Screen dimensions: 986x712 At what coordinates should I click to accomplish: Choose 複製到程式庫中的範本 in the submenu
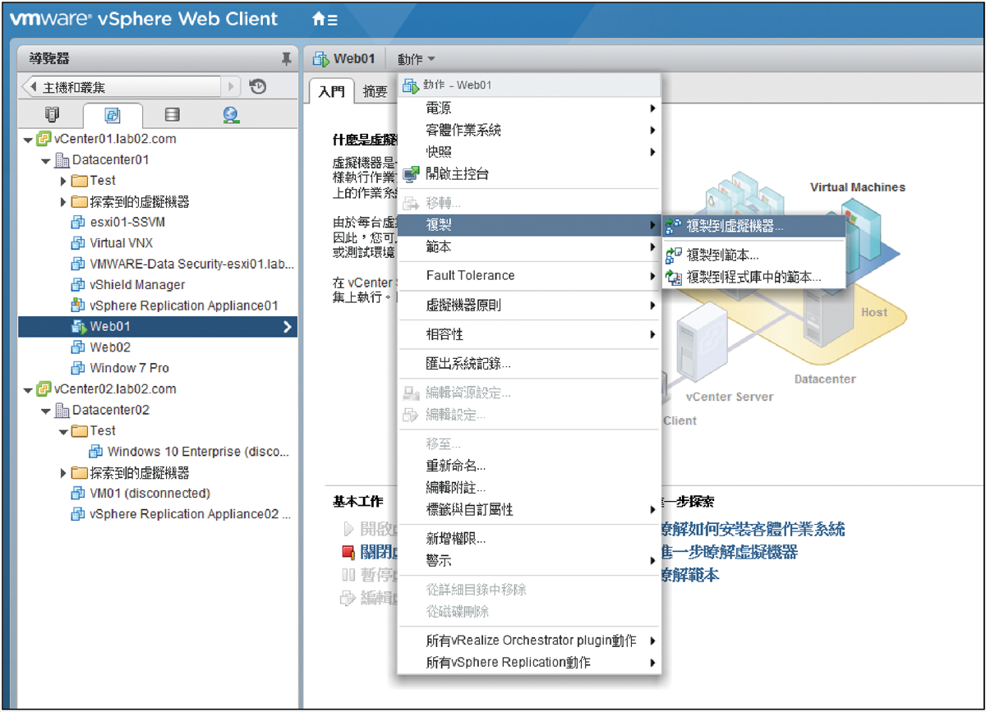(753, 278)
